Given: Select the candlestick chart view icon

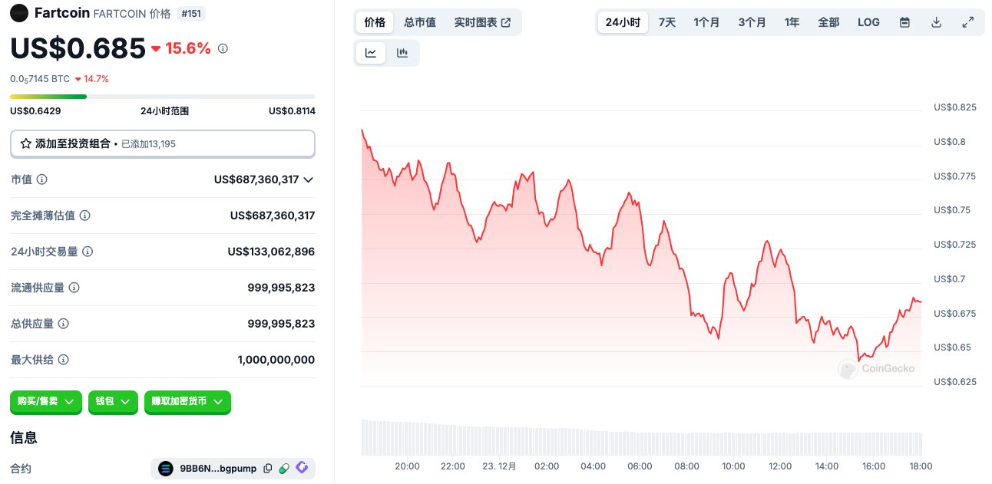Looking at the screenshot, I should (402, 53).
